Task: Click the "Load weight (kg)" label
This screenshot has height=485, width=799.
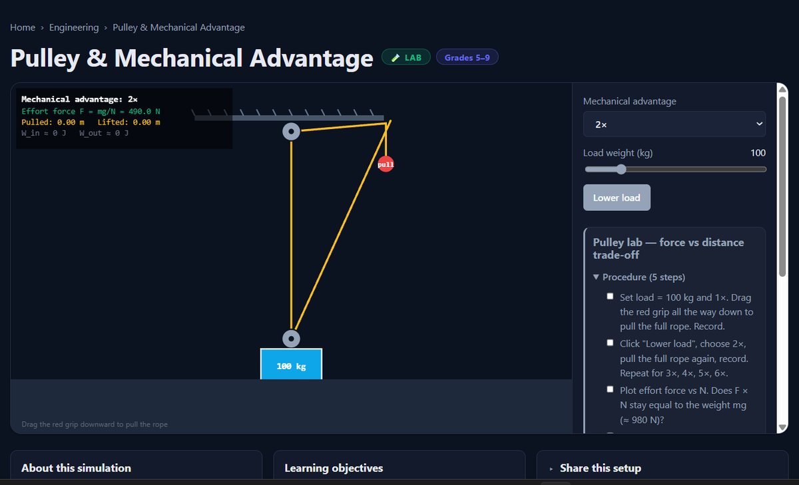Action: click(x=618, y=153)
